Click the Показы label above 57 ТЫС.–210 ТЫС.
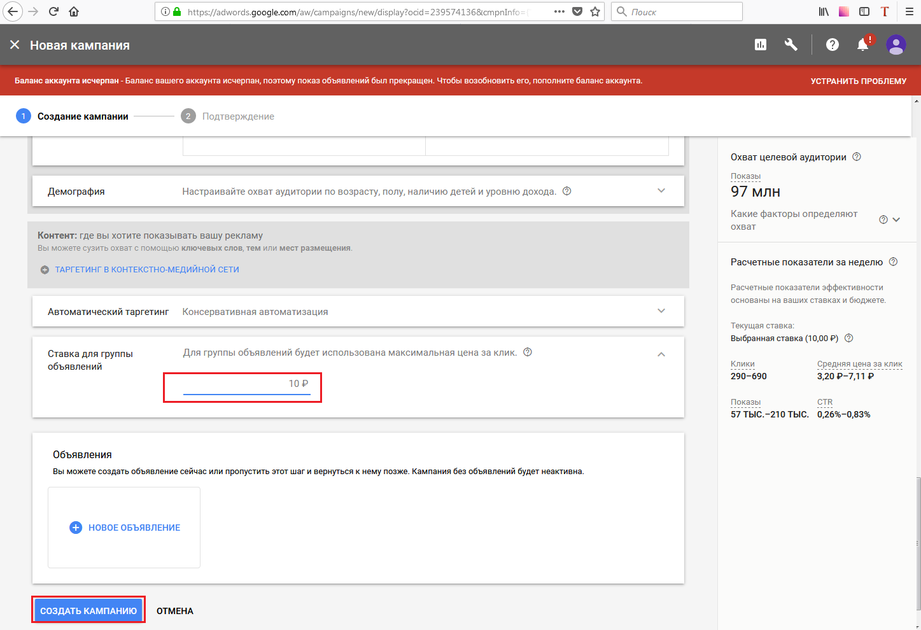Viewport: 921px width, 630px height. [x=746, y=402]
